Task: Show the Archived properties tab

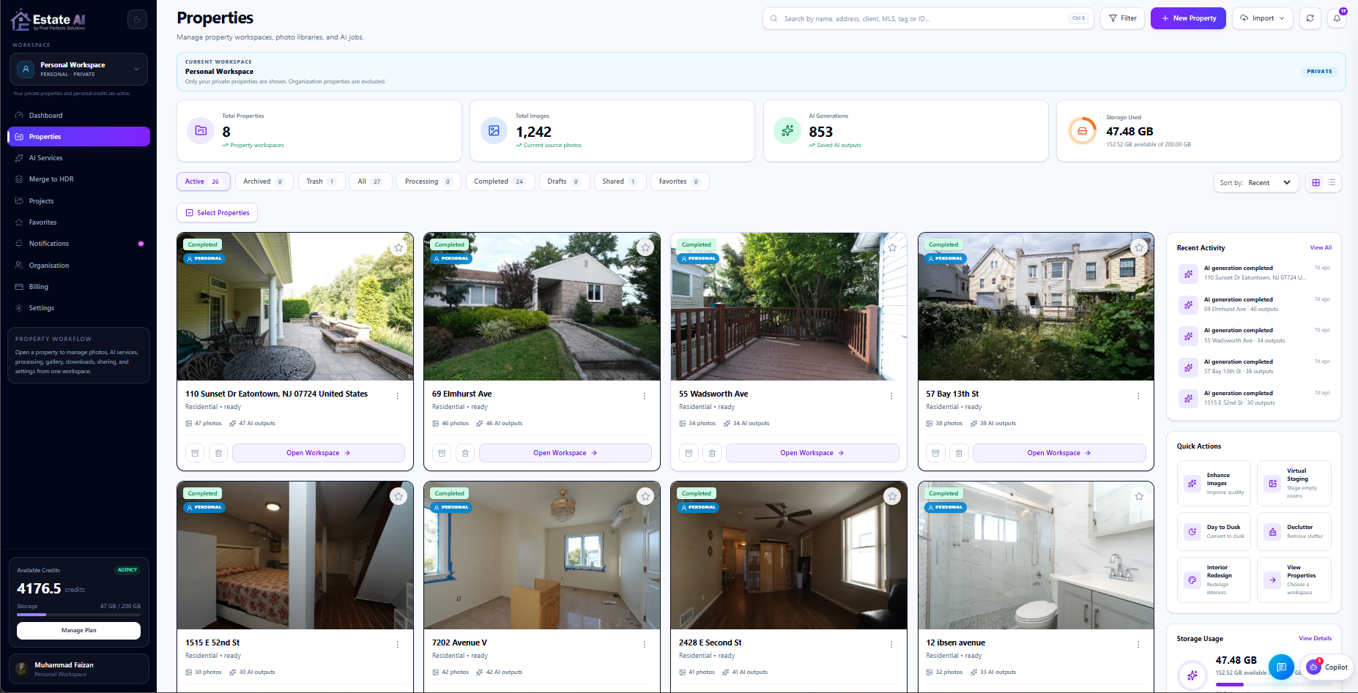Action: [264, 181]
